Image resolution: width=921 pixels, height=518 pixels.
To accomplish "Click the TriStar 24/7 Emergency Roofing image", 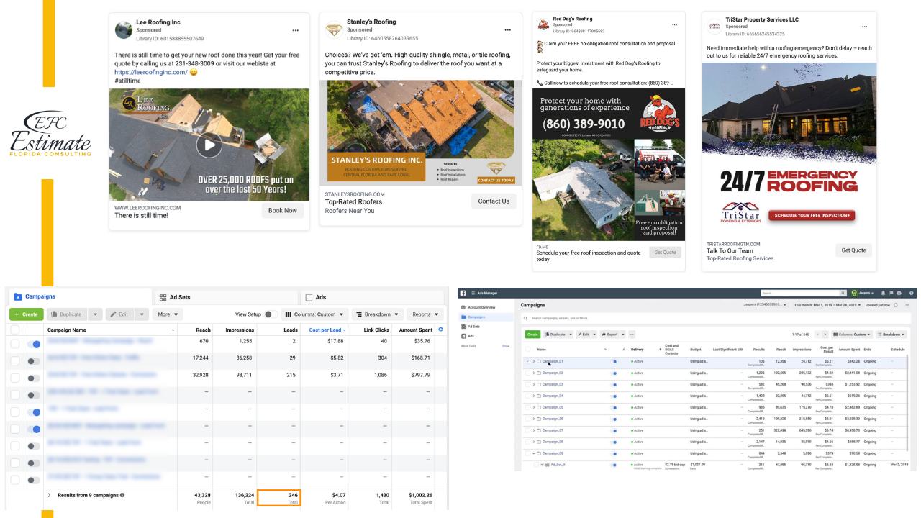I will tap(789, 149).
